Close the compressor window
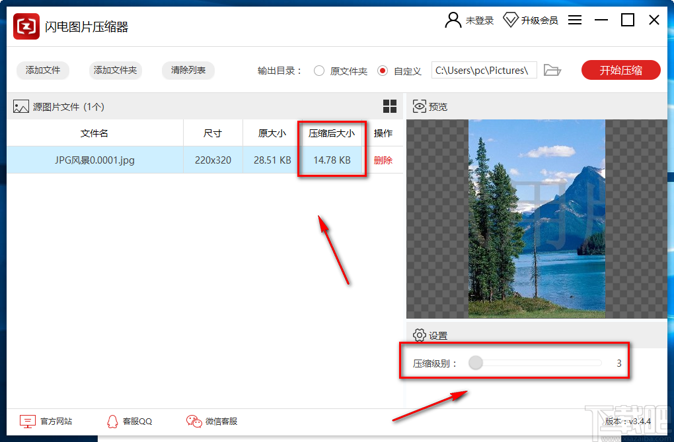674x442 pixels. tap(654, 20)
